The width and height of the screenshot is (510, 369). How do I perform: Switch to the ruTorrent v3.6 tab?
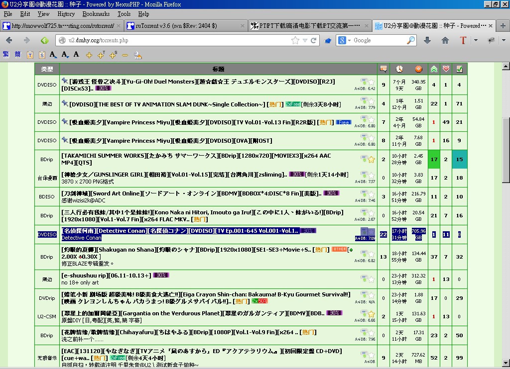[185, 26]
